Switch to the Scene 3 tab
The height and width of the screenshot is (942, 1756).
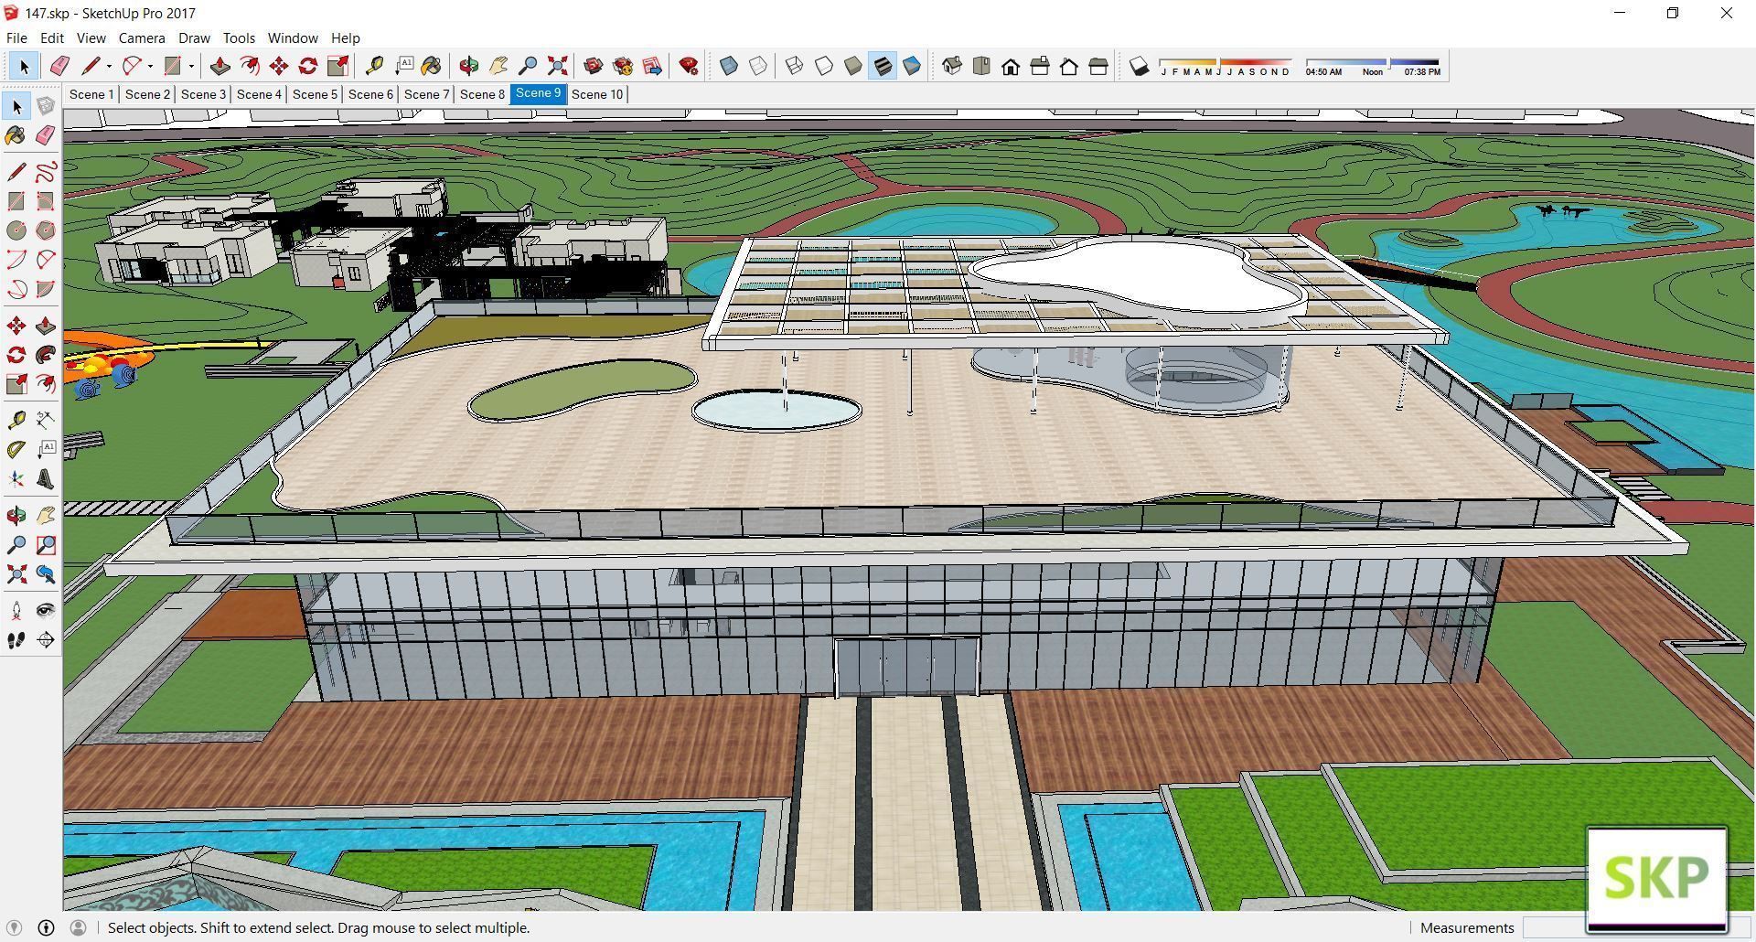(x=203, y=94)
